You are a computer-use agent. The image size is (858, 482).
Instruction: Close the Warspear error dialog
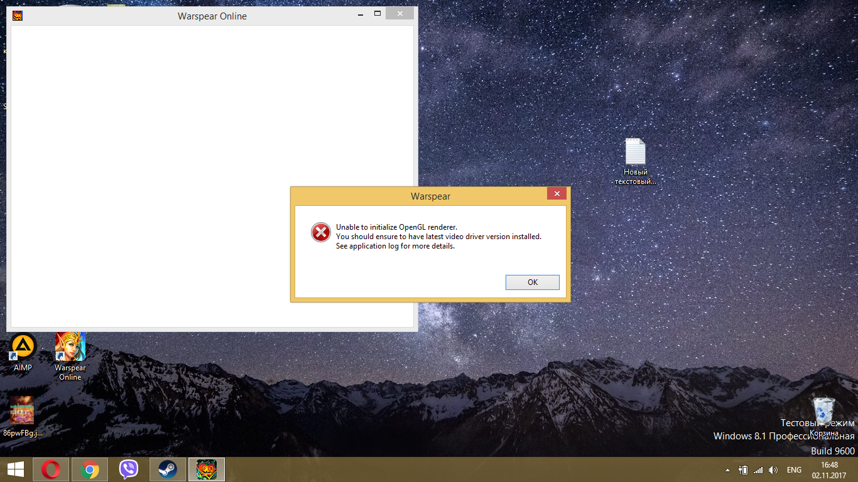click(x=557, y=194)
